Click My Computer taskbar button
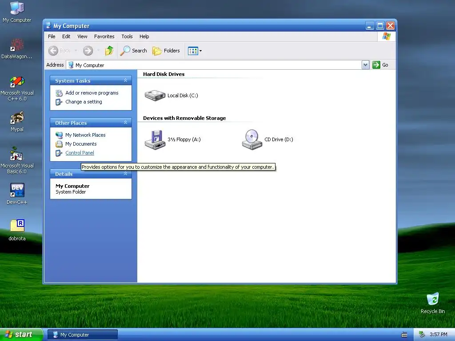 pos(82,335)
